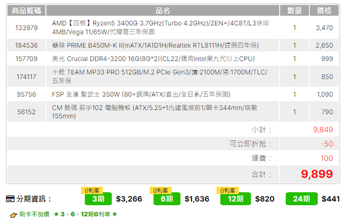The height and width of the screenshot is (220, 359).
Task: Click the price 3,470
Action: pos(324,28)
